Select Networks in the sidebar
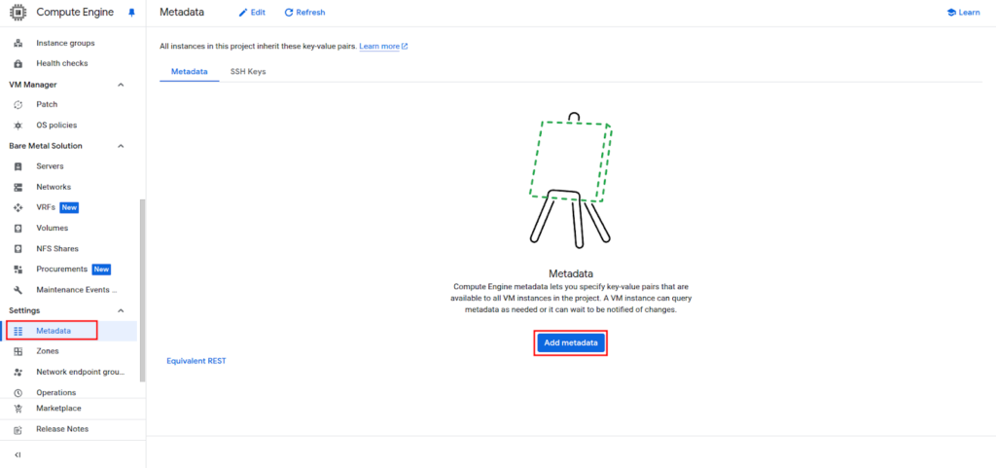 [53, 188]
